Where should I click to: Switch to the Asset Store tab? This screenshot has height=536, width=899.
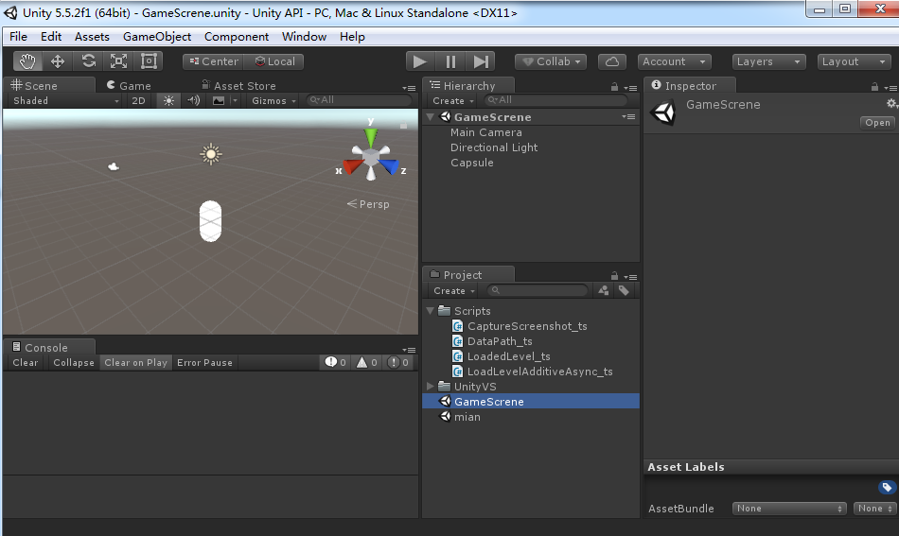[238, 85]
